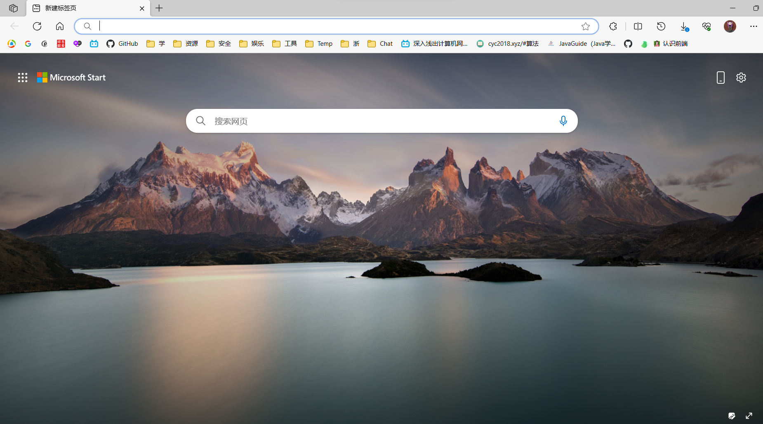Open browsing History

tap(661, 26)
